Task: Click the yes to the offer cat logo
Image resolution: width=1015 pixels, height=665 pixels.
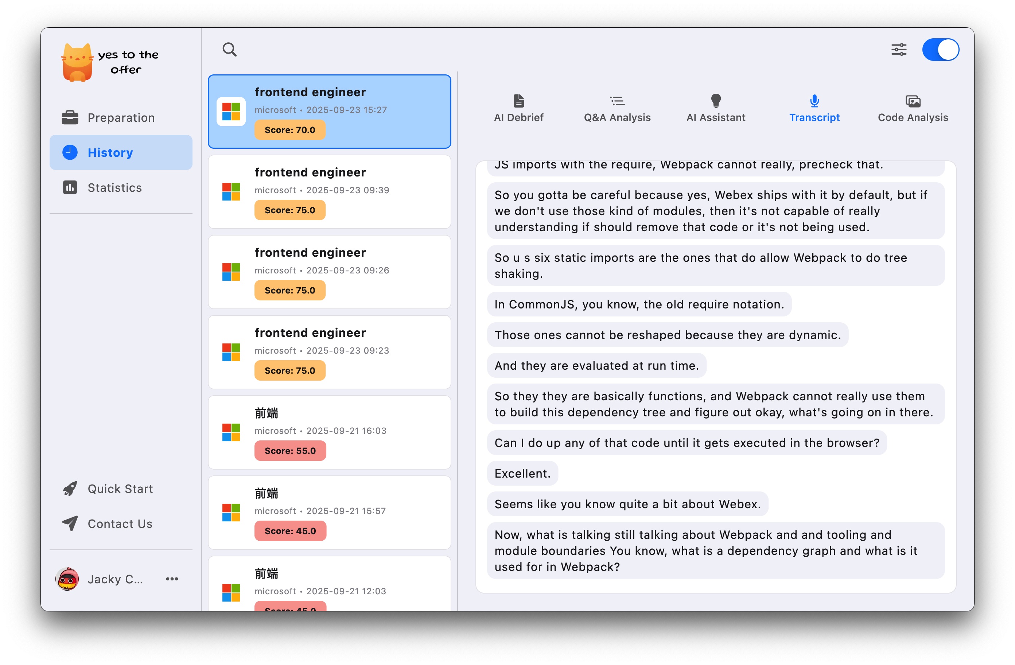Action: click(x=77, y=62)
